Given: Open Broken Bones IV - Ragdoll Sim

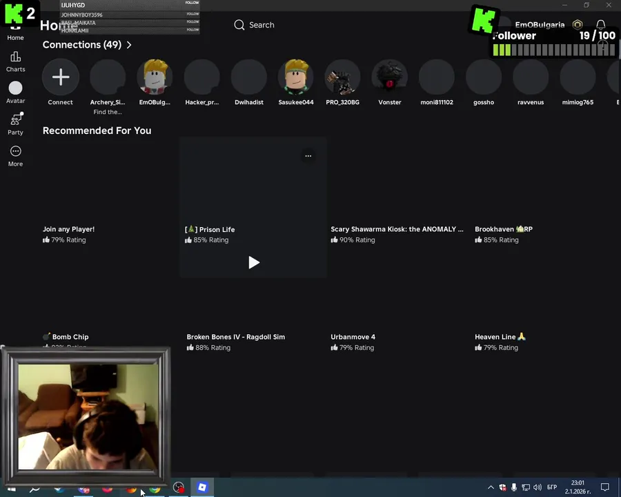Looking at the screenshot, I should coord(236,337).
